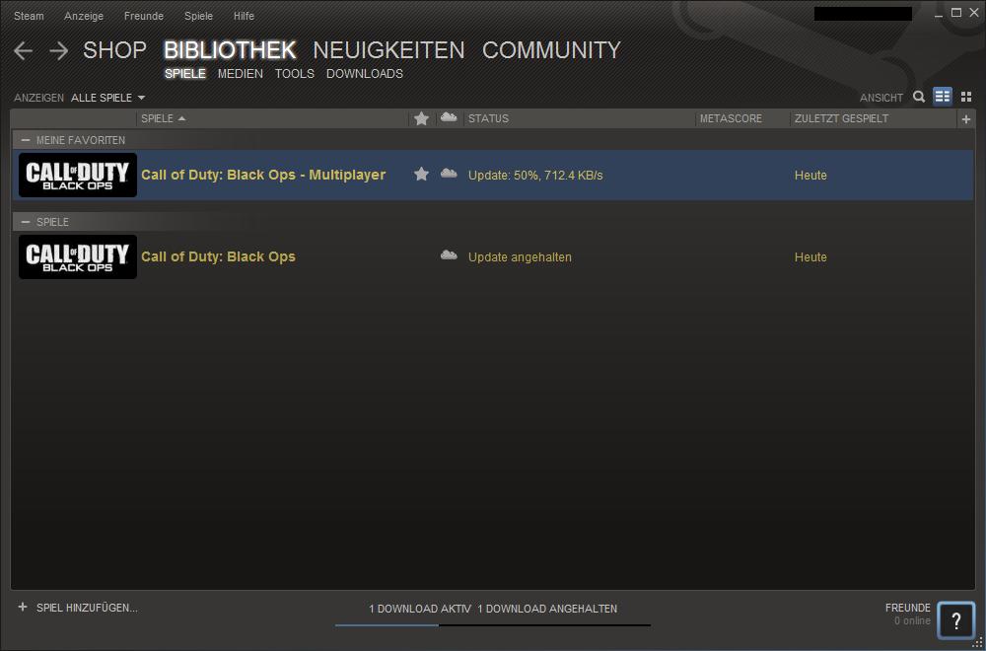Click Call of Duty: Black Ops logo thumbnail

tap(77, 256)
